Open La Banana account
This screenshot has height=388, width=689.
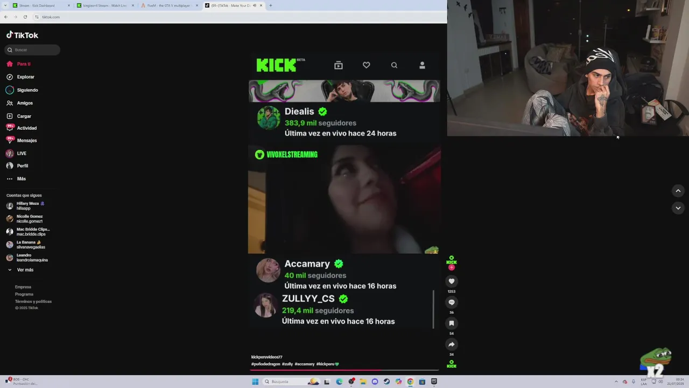pos(26,245)
